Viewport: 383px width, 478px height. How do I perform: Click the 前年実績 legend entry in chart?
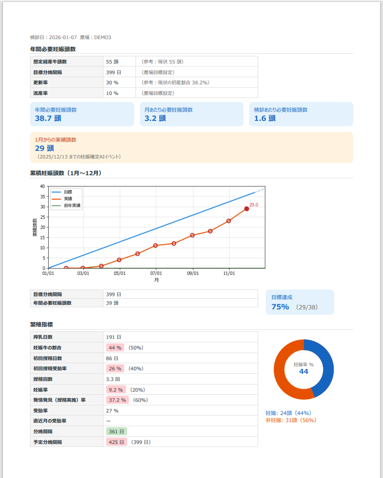tap(66, 205)
